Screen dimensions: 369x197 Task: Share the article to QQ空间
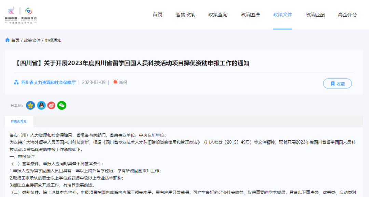30,106
